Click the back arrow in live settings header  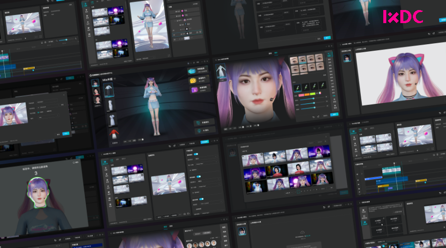click(x=102, y=155)
